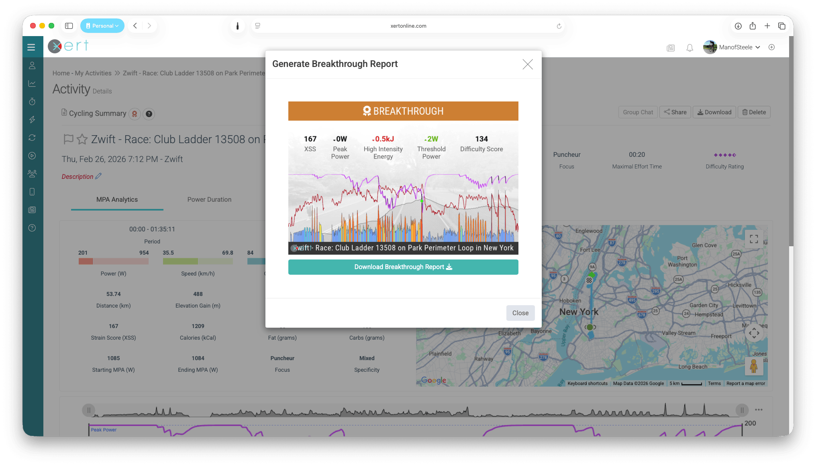Show Safari tab overview
The width and height of the screenshot is (816, 466).
click(x=781, y=26)
